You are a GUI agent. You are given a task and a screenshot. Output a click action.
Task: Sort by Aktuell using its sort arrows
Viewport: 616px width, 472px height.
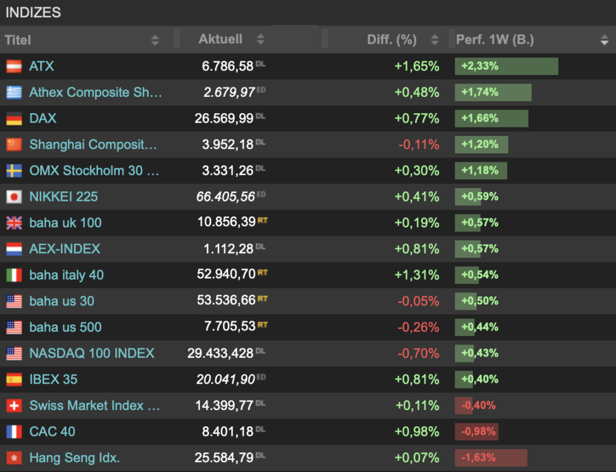pyautogui.click(x=260, y=39)
